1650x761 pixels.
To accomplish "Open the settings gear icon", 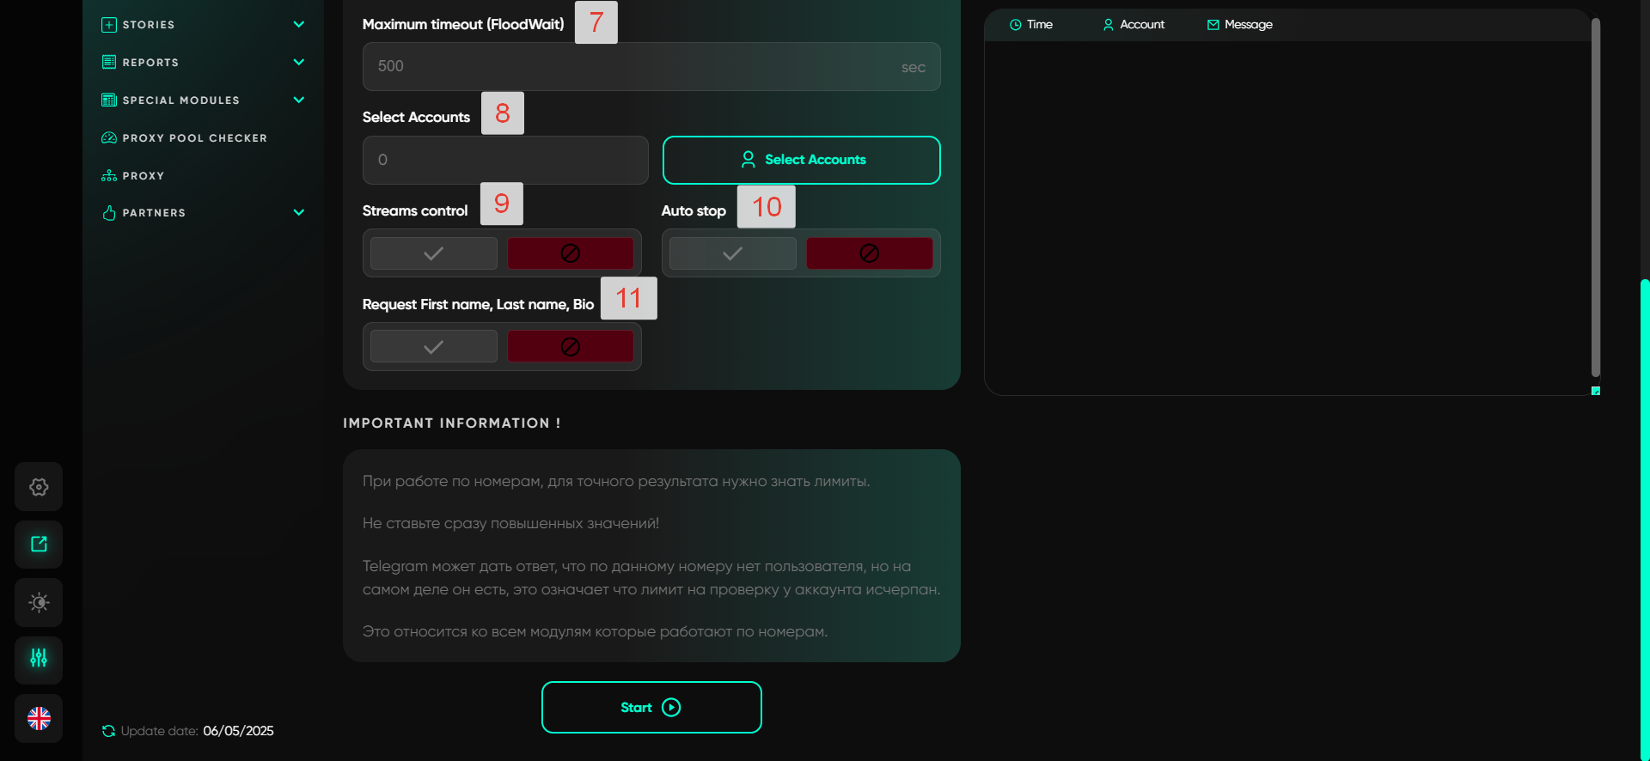I will [39, 487].
